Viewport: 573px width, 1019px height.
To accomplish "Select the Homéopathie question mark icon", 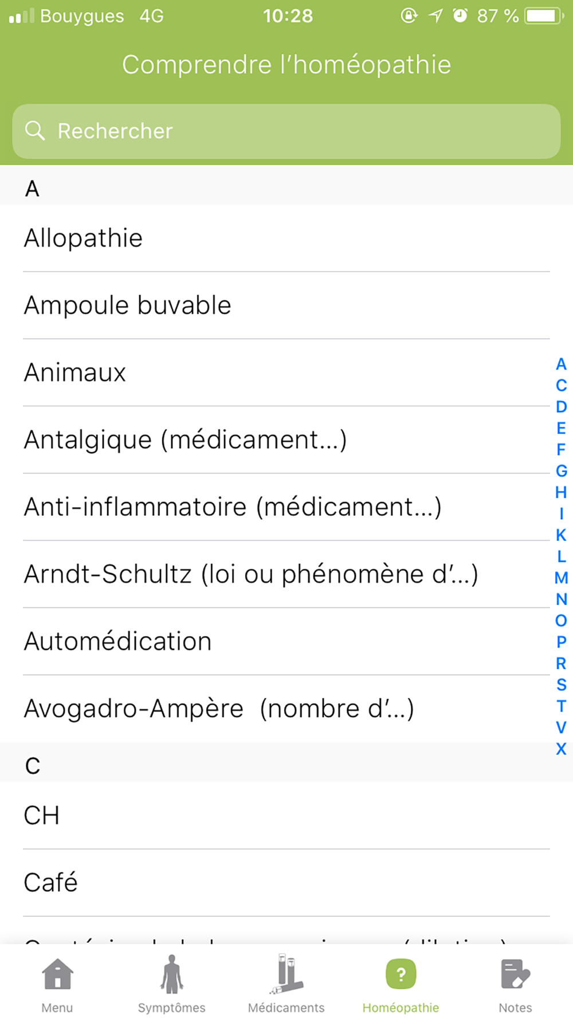I will point(401,974).
